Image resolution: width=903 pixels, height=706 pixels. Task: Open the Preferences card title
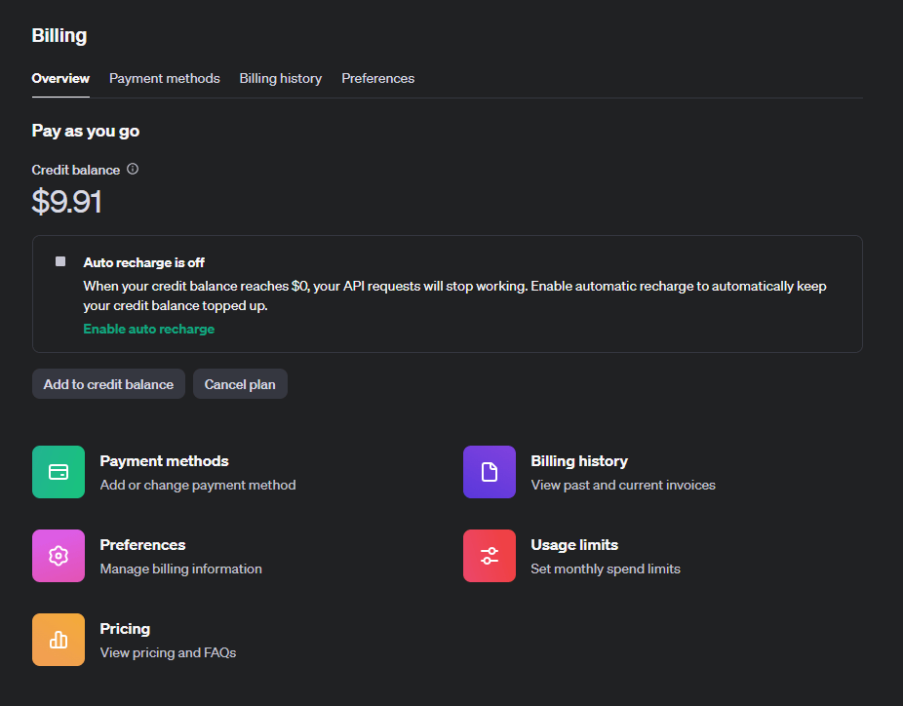tap(142, 545)
